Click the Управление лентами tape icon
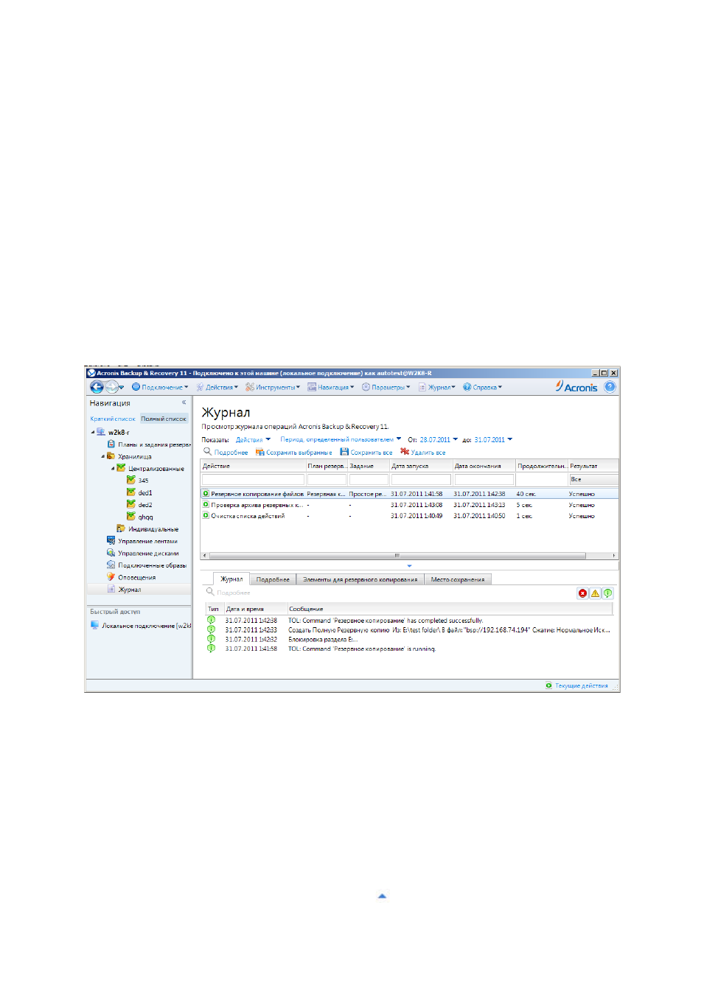704x995 pixels. tap(111, 540)
